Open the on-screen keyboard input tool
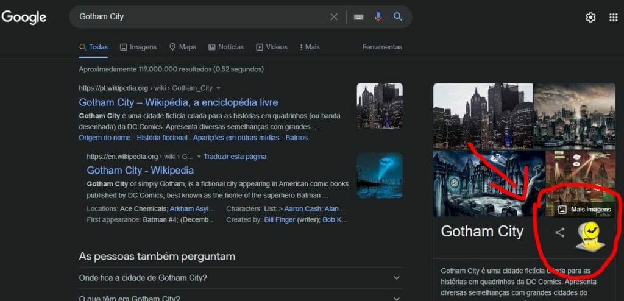This screenshot has height=301, width=624. tap(358, 17)
